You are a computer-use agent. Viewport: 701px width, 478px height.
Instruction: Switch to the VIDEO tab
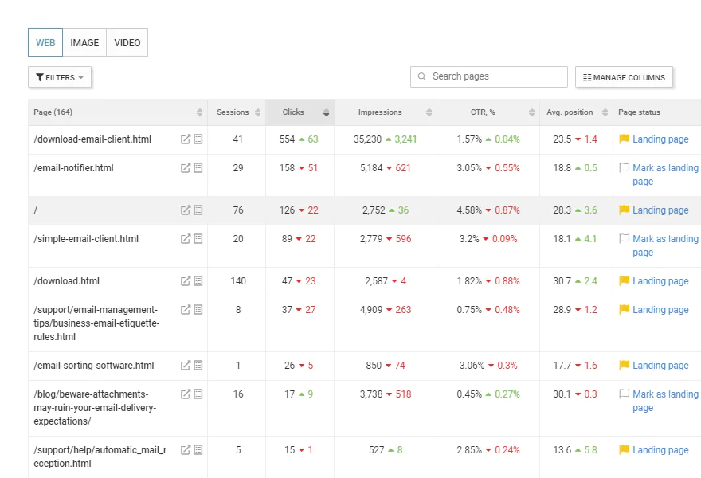[126, 42]
